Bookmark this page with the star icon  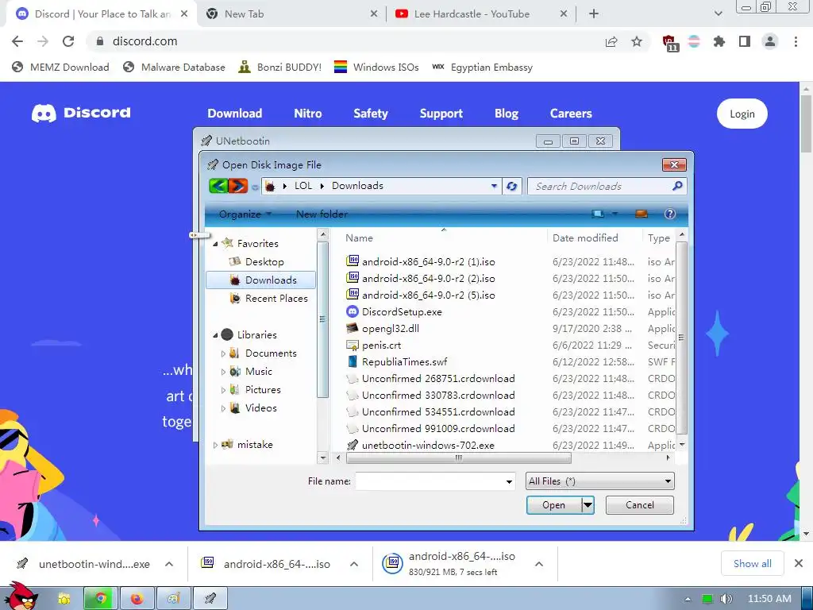(x=637, y=41)
